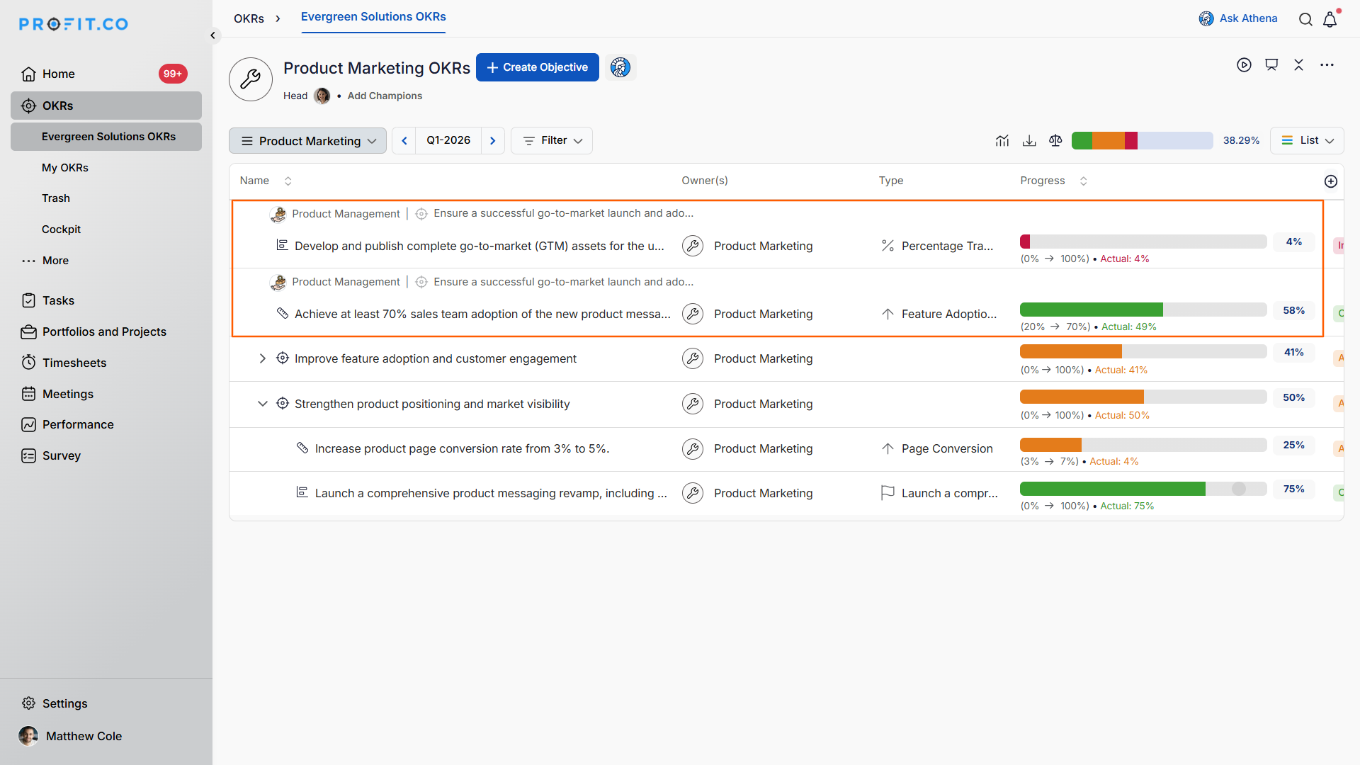Click the department Head avatar photo
The image size is (1360, 765).
(322, 96)
